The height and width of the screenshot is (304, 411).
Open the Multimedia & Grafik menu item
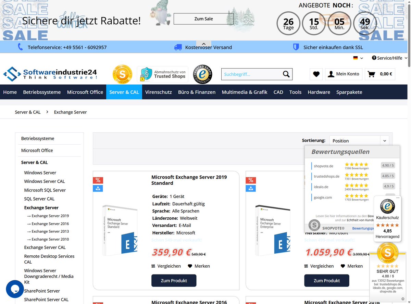coord(245,92)
